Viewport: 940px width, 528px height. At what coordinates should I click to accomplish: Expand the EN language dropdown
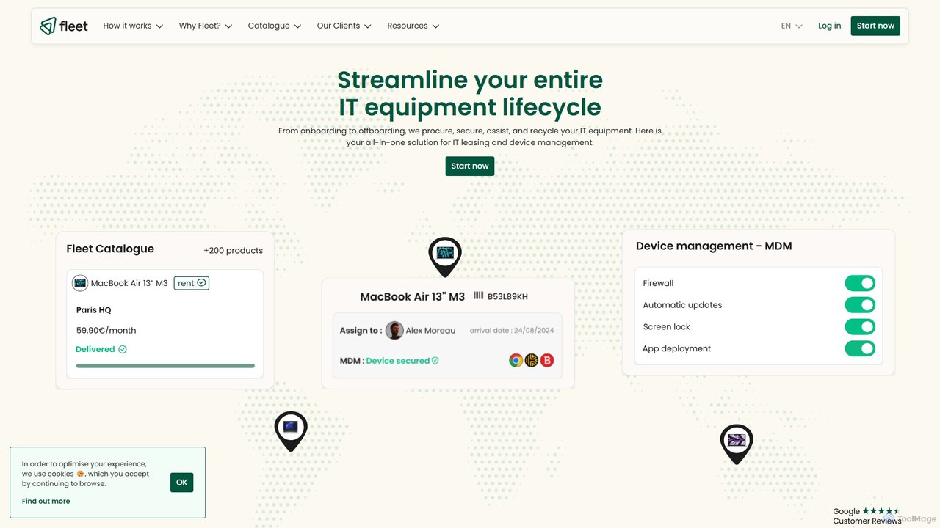click(792, 26)
